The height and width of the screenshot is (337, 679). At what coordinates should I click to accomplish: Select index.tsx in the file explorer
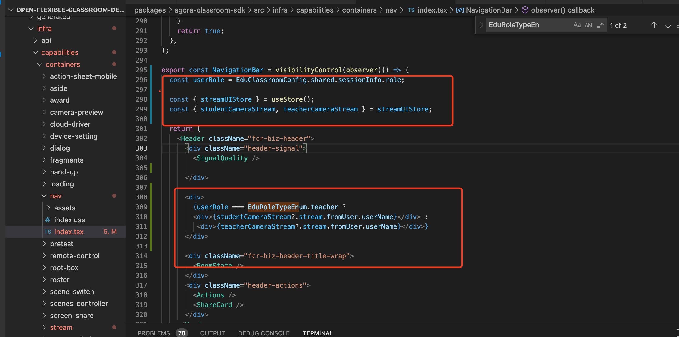coord(66,232)
